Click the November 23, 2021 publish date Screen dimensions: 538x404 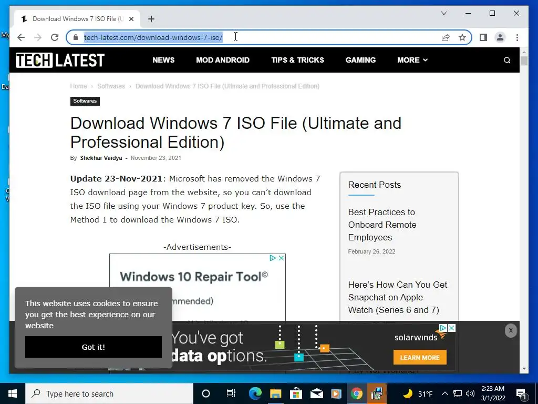click(156, 158)
